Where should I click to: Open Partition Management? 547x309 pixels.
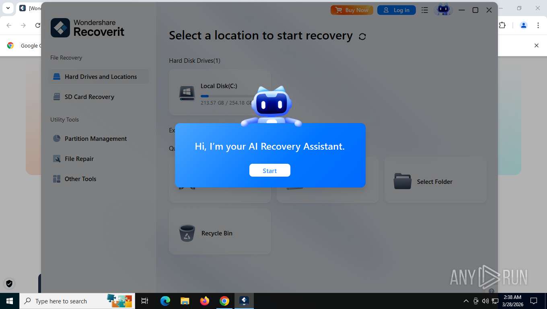[x=99, y=138]
